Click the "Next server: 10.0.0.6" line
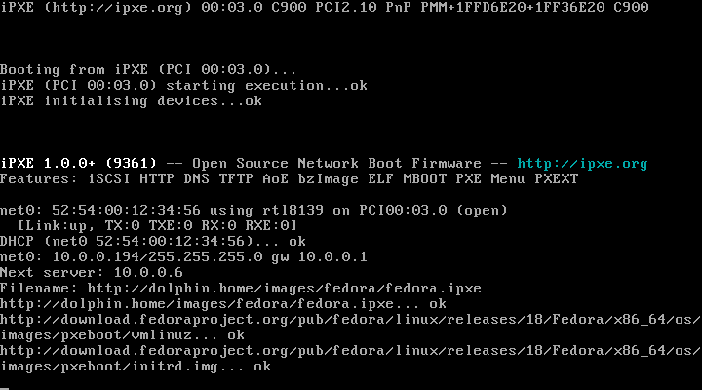Viewport: 702px width, 390px height. [92, 273]
